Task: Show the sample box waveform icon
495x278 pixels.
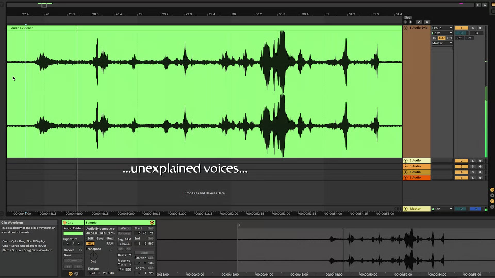Action: (x=70, y=274)
